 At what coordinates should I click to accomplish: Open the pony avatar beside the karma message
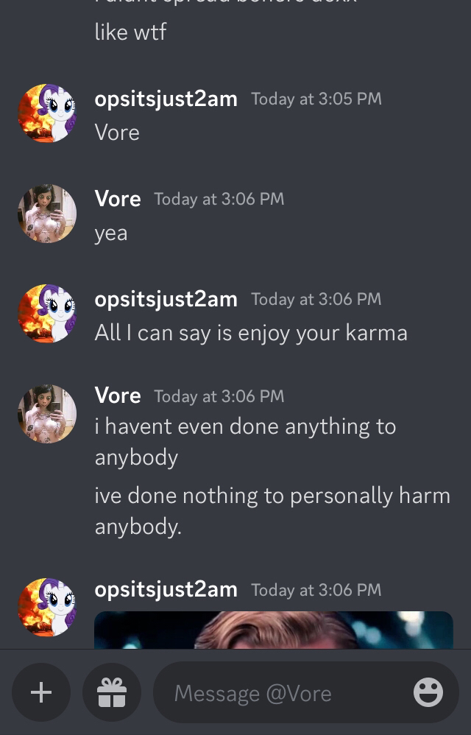(47, 313)
